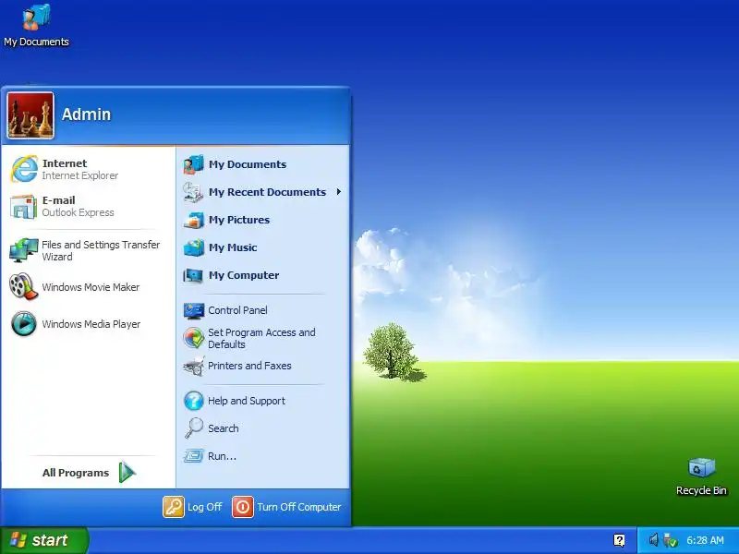
Task: Click the Admin chess user picture
Action: point(30,115)
